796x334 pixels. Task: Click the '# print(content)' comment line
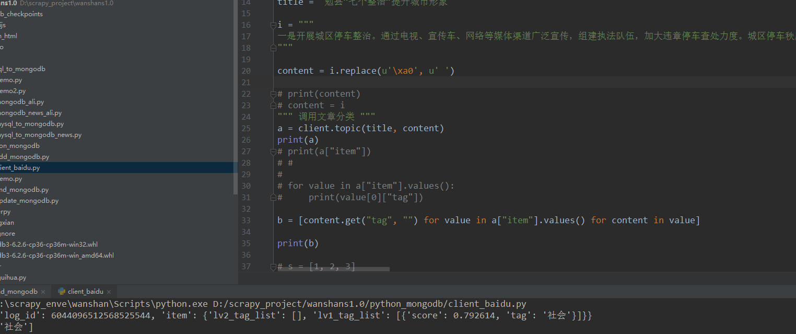coord(319,94)
